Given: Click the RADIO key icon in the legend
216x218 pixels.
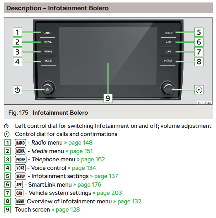Looking at the screenshot, I should [x=20, y=142].
